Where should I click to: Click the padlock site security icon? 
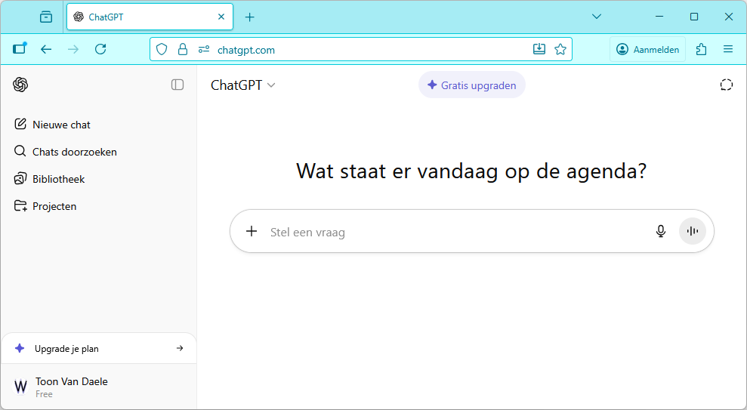coord(183,50)
